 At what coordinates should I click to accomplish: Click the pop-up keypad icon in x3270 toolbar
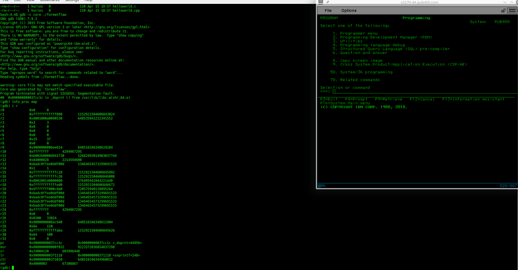point(512,10)
